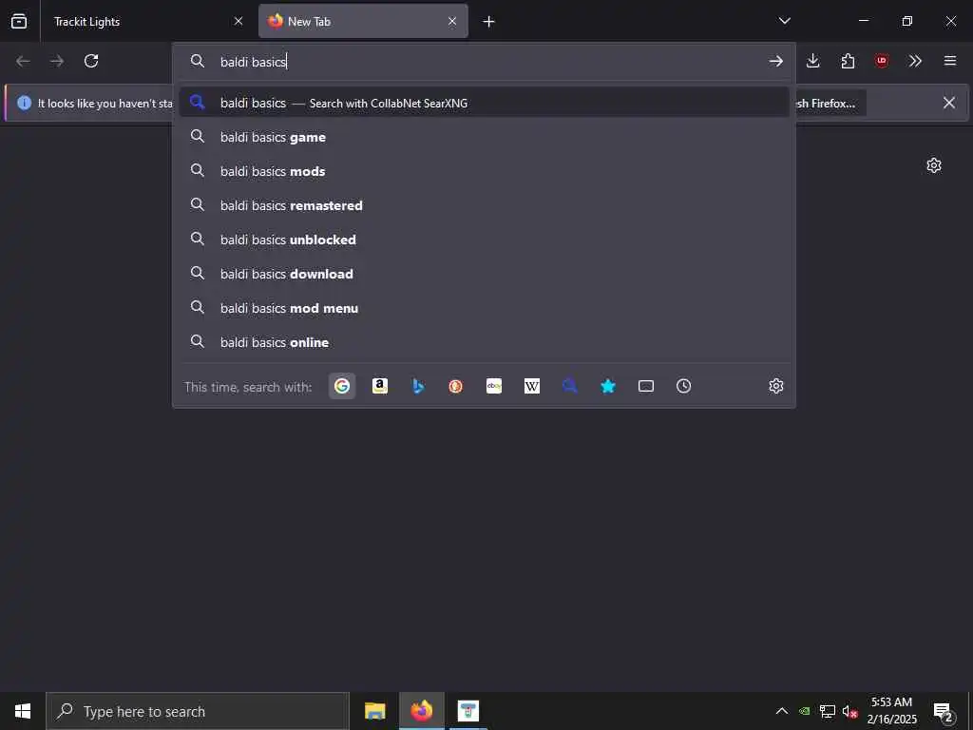The image size is (973, 730).
Task: Choose suggestion baldi basics mod menu
Action: (x=484, y=307)
